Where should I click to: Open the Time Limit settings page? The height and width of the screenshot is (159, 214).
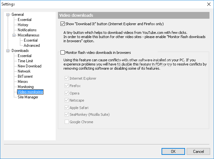(25, 61)
